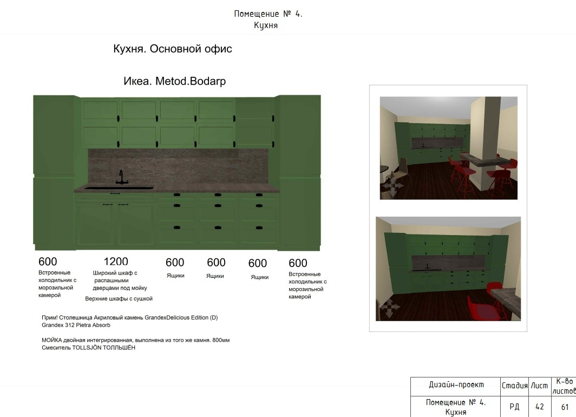This screenshot has width=576, height=417.
Task: Click the 'РД' stage cell
Action: [515, 407]
